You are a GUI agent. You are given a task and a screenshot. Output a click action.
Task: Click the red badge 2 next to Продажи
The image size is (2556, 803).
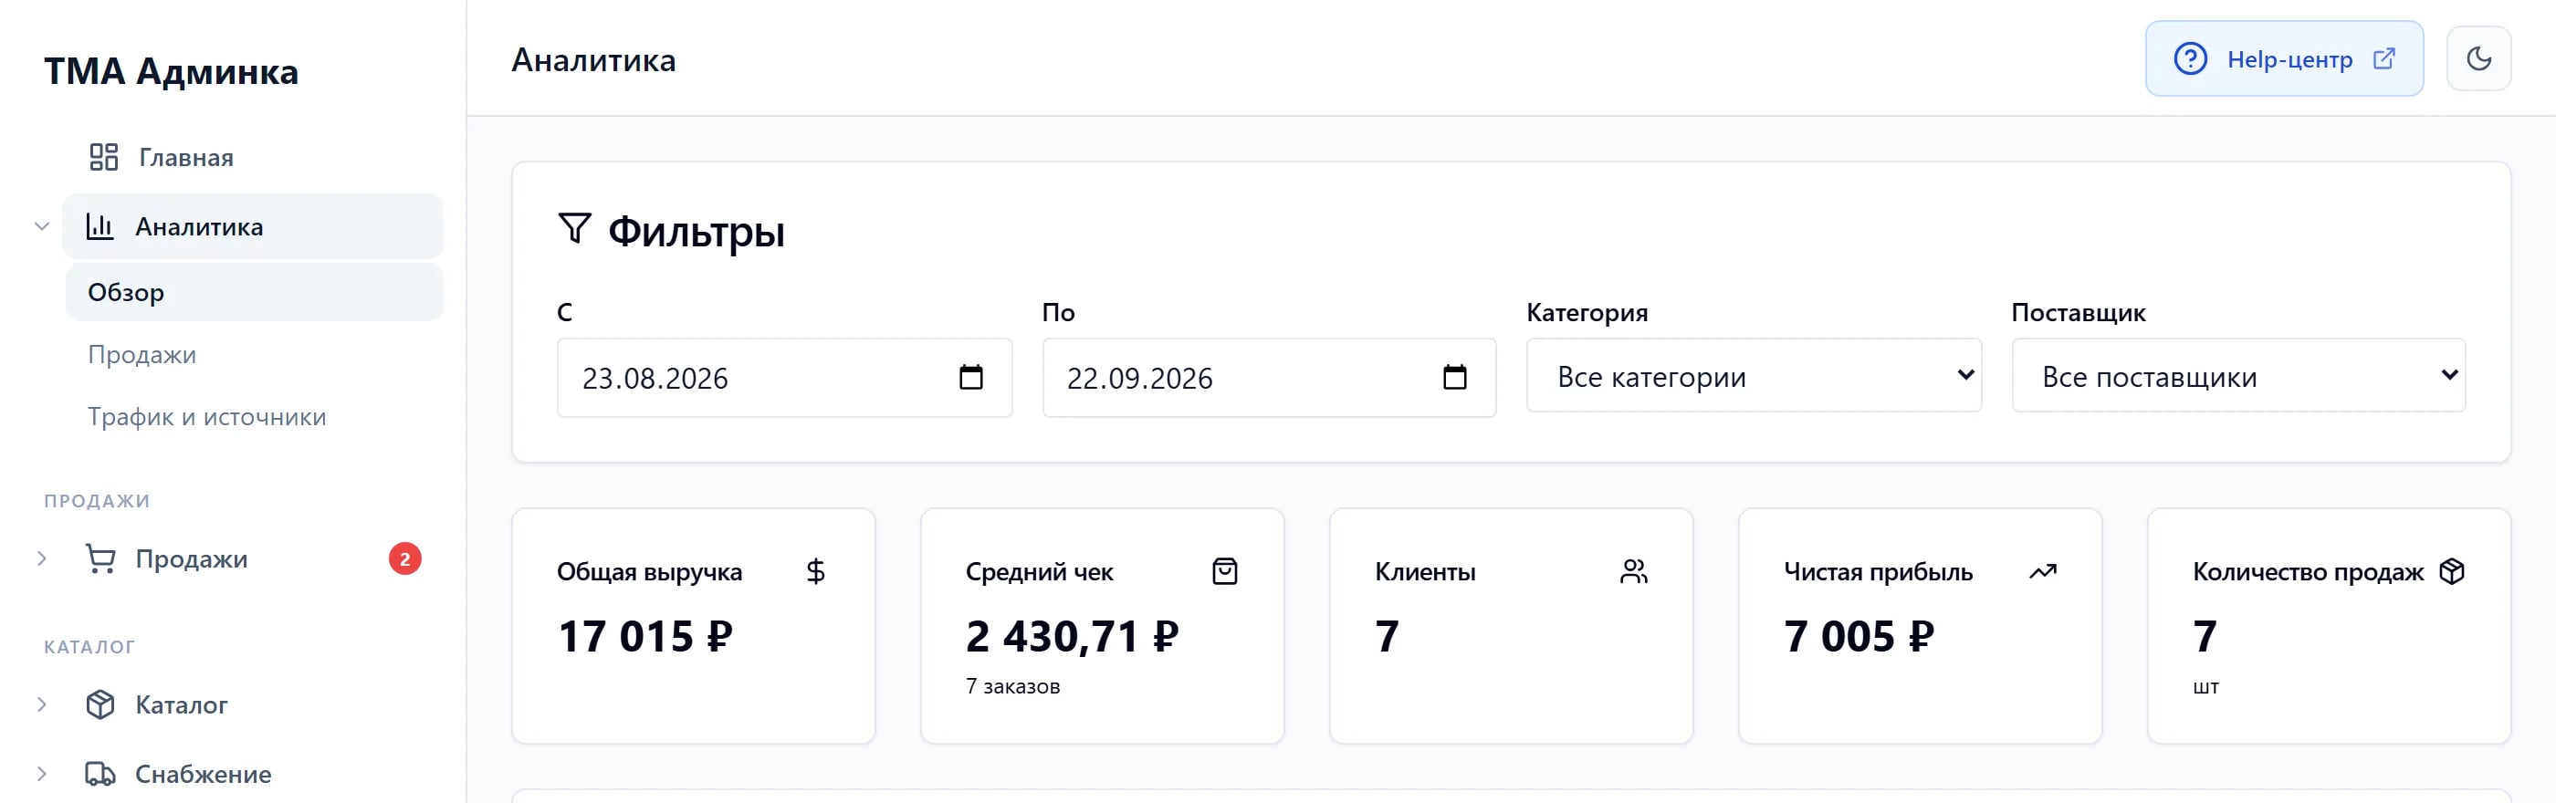(404, 559)
